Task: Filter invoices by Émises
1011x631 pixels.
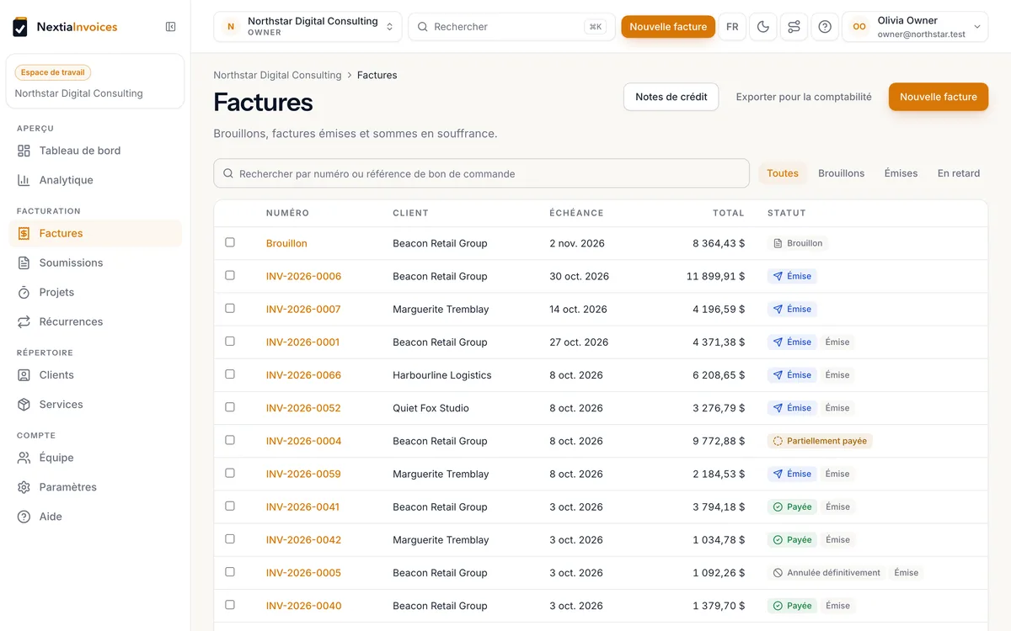Action: coord(901,173)
